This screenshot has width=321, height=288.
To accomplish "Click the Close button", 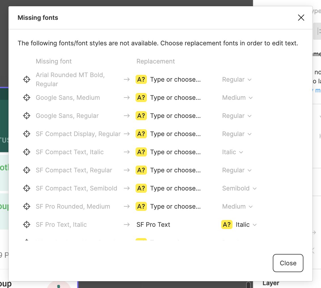I will click(x=288, y=263).
